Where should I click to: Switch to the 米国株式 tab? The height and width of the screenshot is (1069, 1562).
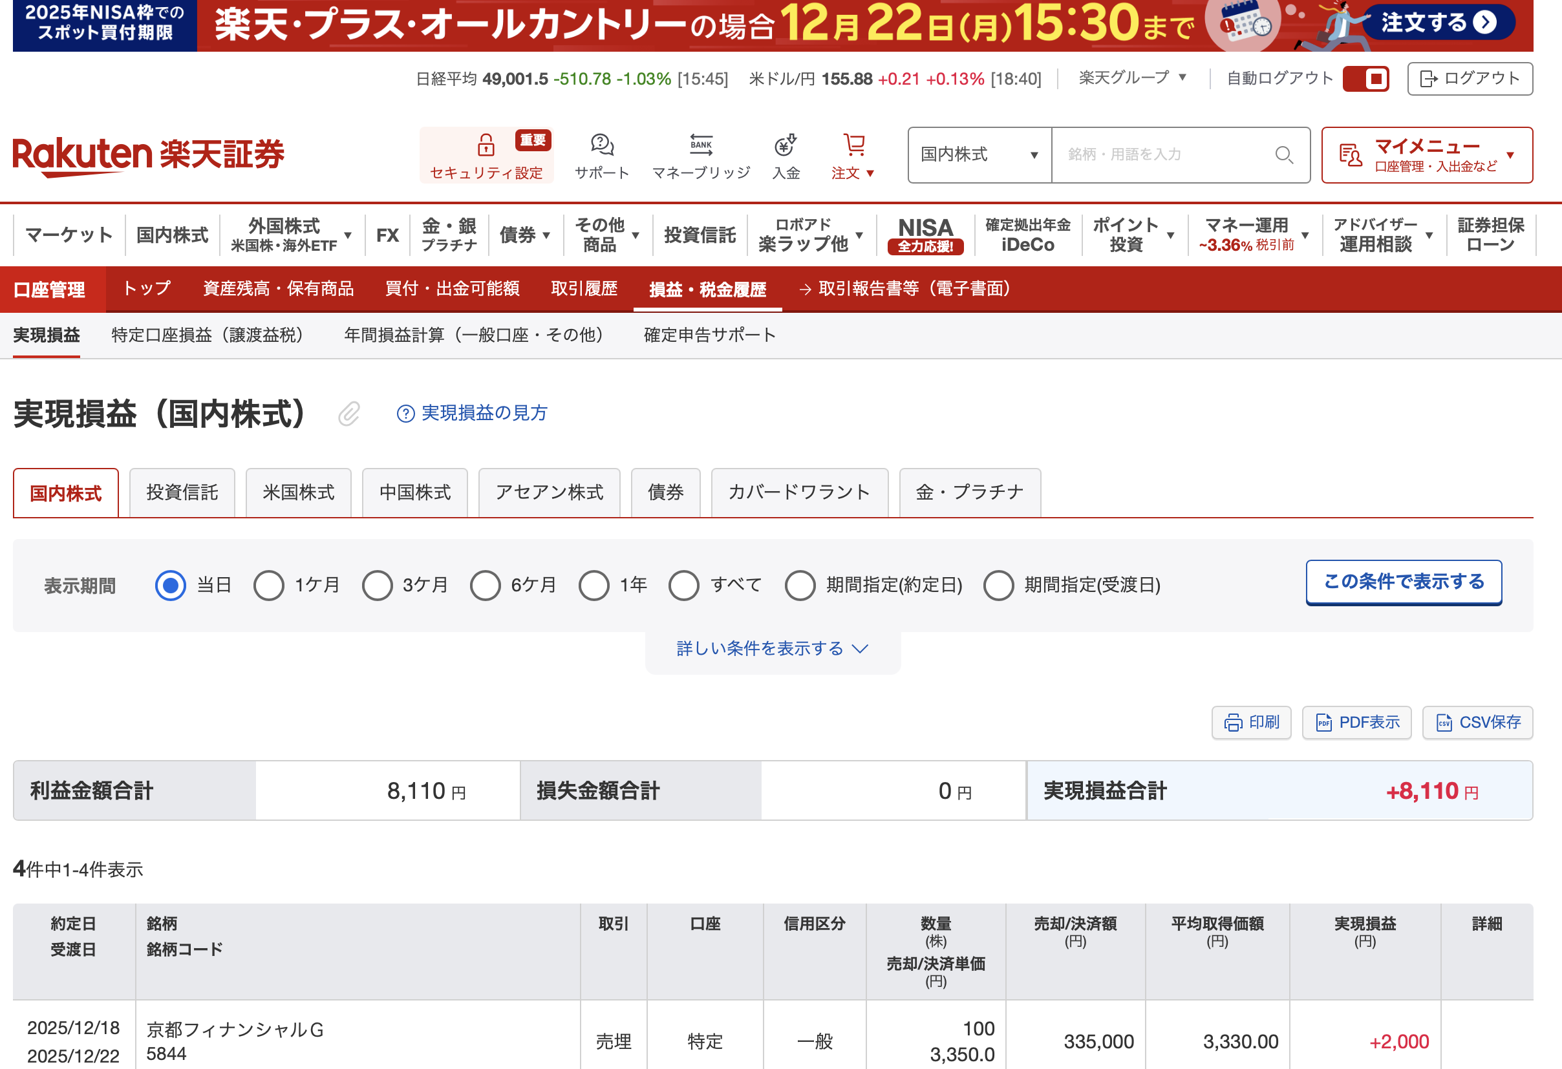[x=299, y=492]
